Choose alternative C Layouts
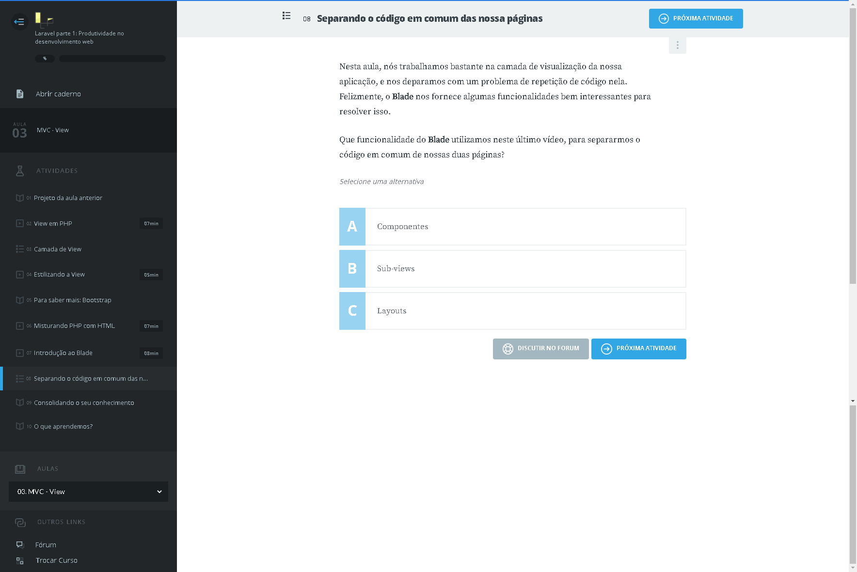This screenshot has width=857, height=572. (x=512, y=311)
